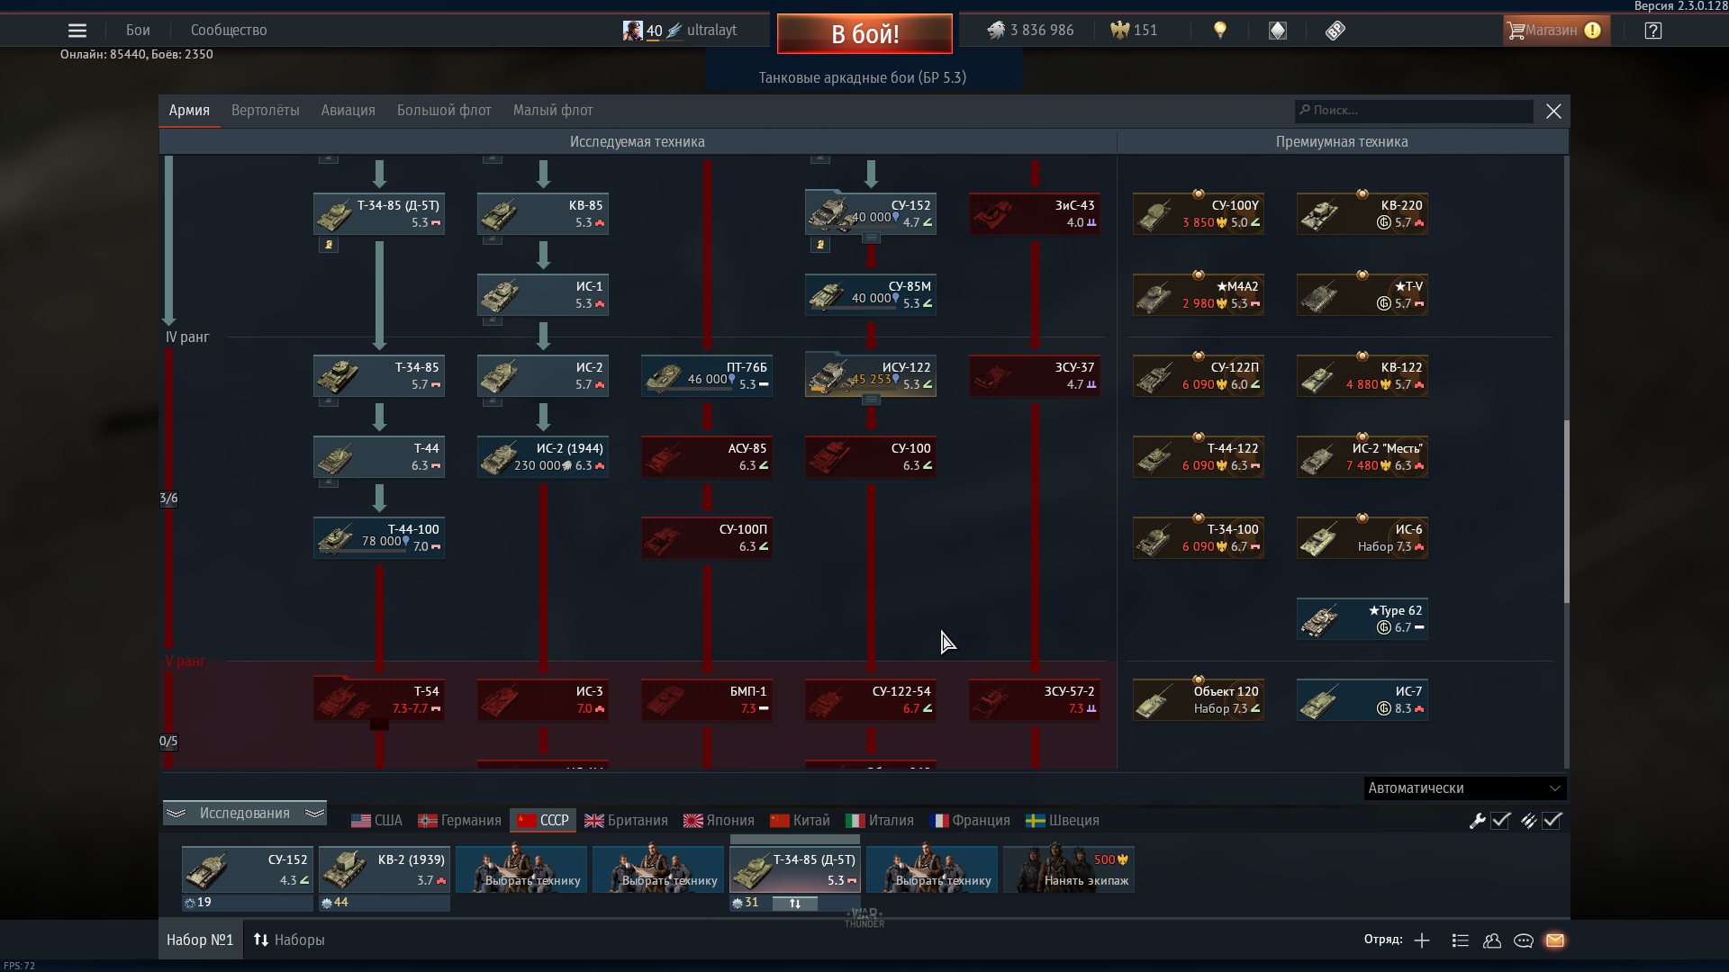Select the premium Объект 120 vehicle card
The width and height of the screenshot is (1729, 972).
pos(1199,699)
